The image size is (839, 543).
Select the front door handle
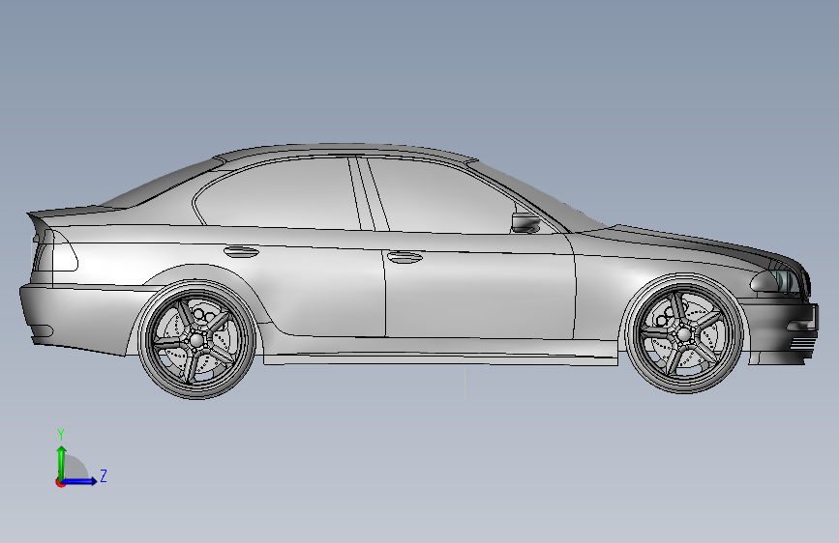click(x=405, y=257)
